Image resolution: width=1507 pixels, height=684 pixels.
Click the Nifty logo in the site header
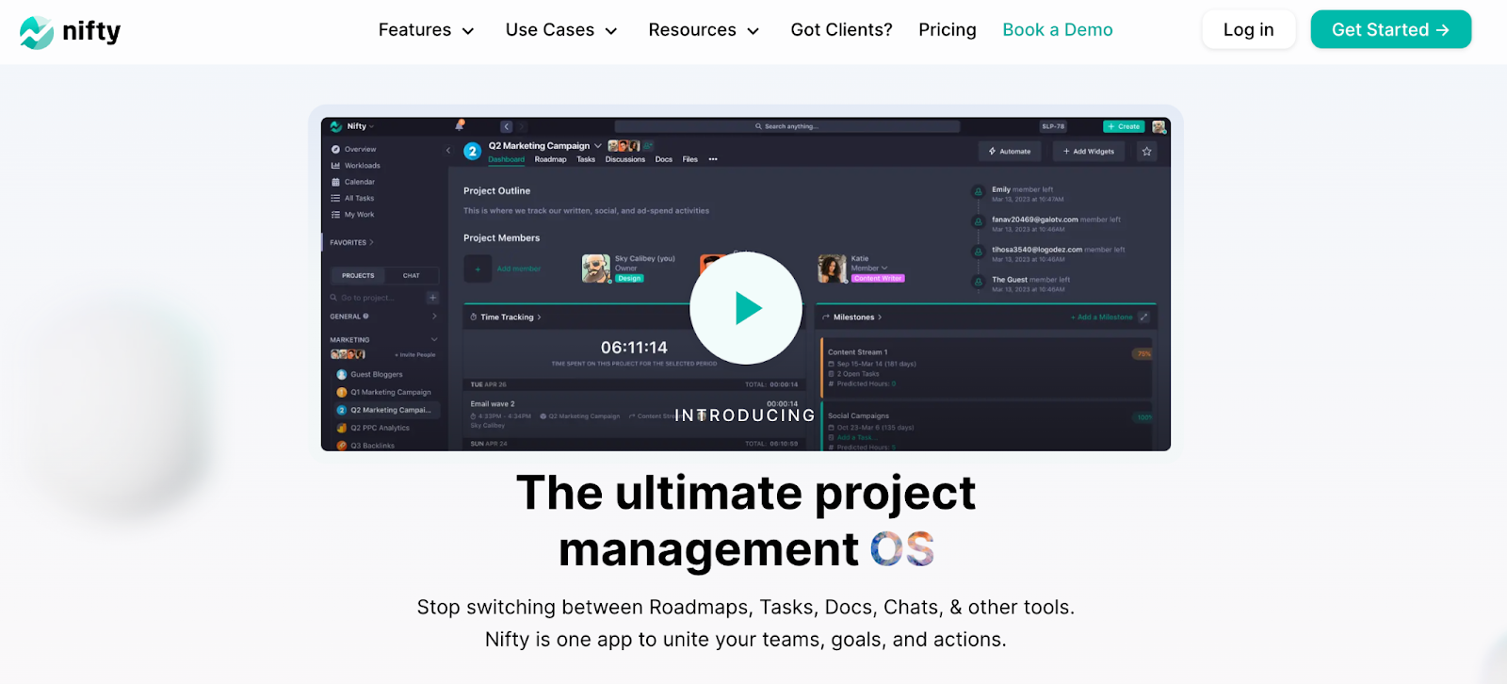71,32
